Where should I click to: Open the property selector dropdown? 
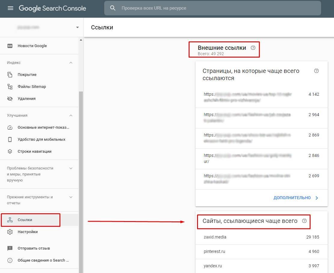77,27
